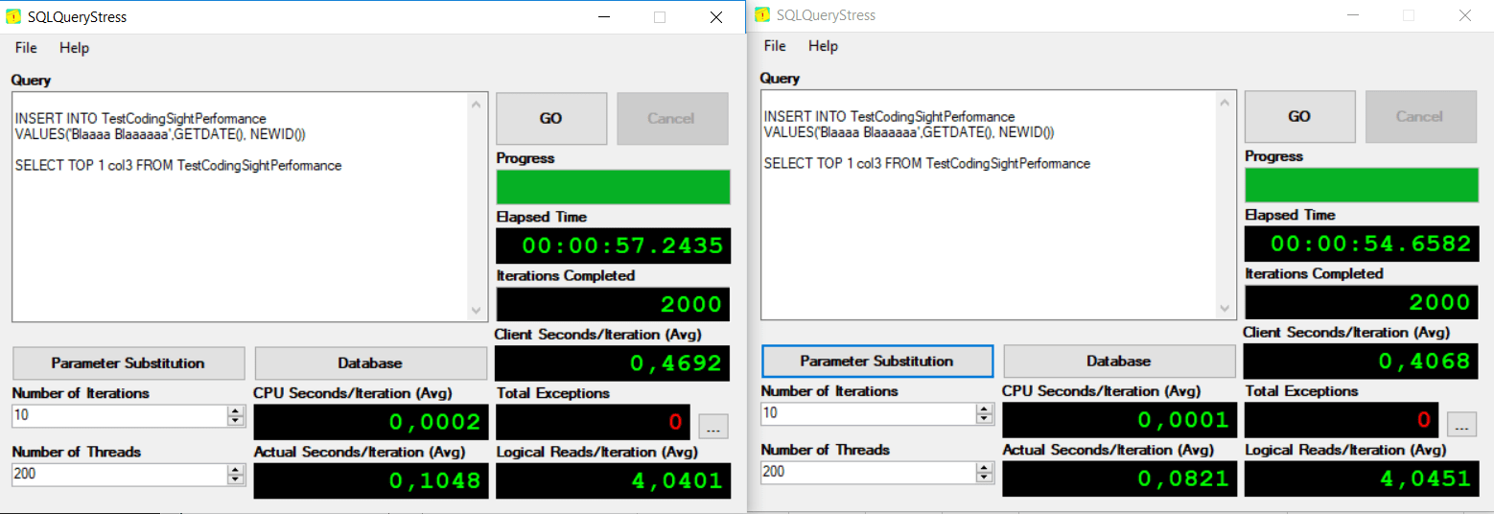This screenshot has width=1494, height=514.
Task: Decrease Number of Iterations in right window
Action: click(x=984, y=419)
